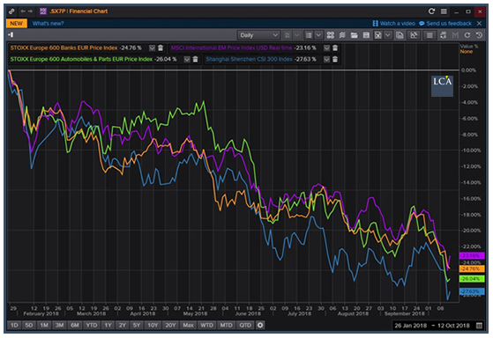Click the Value % axis label
Image resolution: width=493 pixels, height=338 pixels.
[469, 46]
